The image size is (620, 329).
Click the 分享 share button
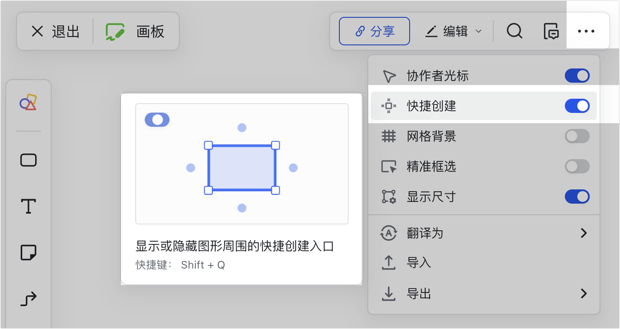pos(374,31)
